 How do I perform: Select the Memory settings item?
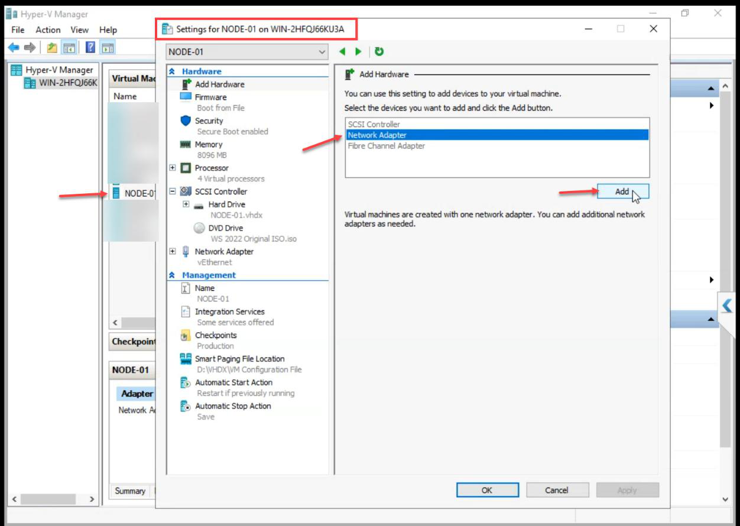tap(209, 144)
